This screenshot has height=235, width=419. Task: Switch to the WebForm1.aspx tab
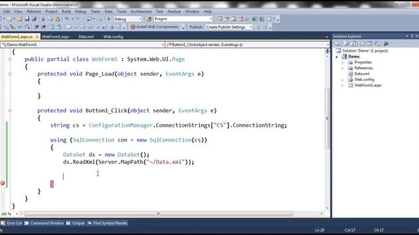[x=56, y=37]
